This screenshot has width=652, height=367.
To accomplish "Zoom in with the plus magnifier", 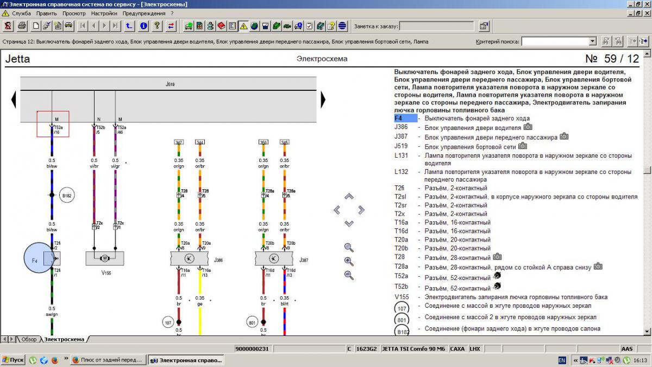I will tap(349, 262).
